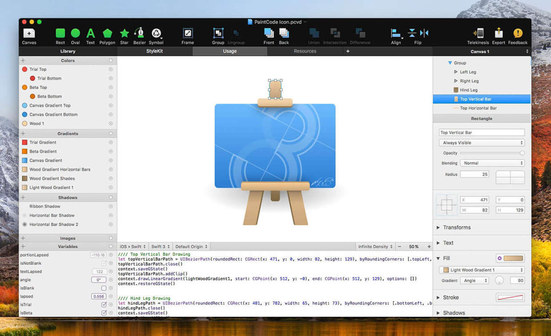This screenshot has width=551, height=336.
Task: Add a new gradient in Gradients section
Action: (23, 133)
